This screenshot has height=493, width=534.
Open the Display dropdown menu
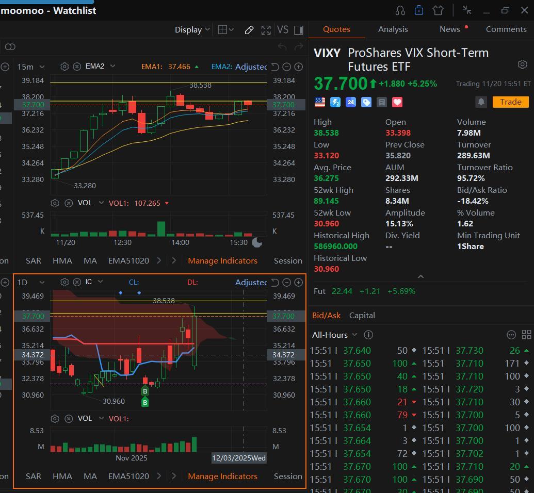coord(192,29)
